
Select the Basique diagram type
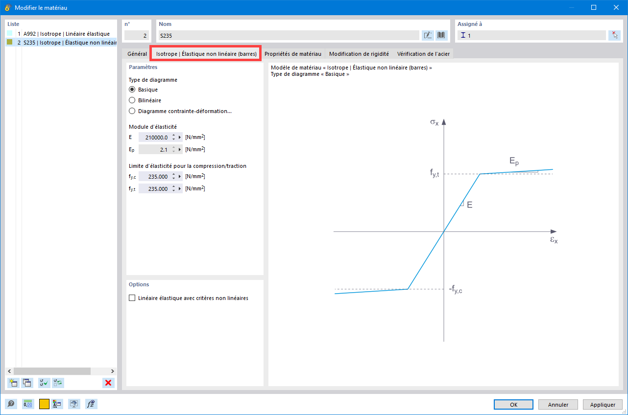[x=132, y=90]
